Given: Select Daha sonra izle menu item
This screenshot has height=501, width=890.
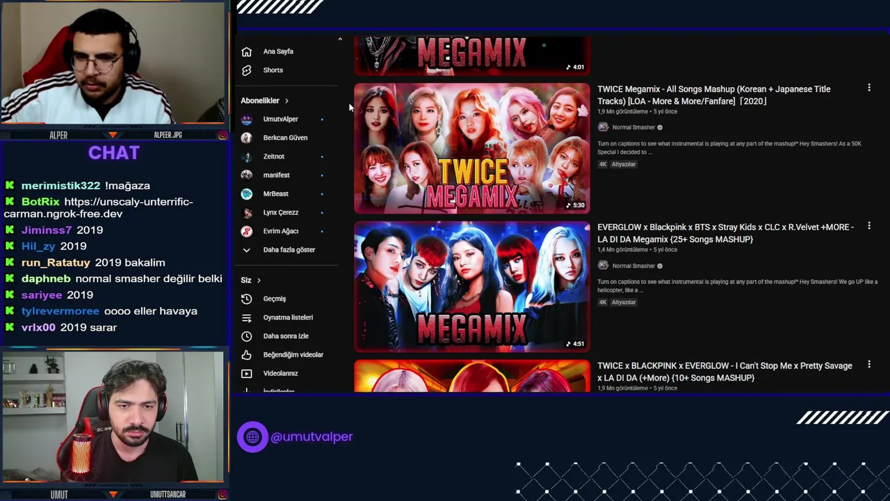Looking at the screenshot, I should (286, 336).
